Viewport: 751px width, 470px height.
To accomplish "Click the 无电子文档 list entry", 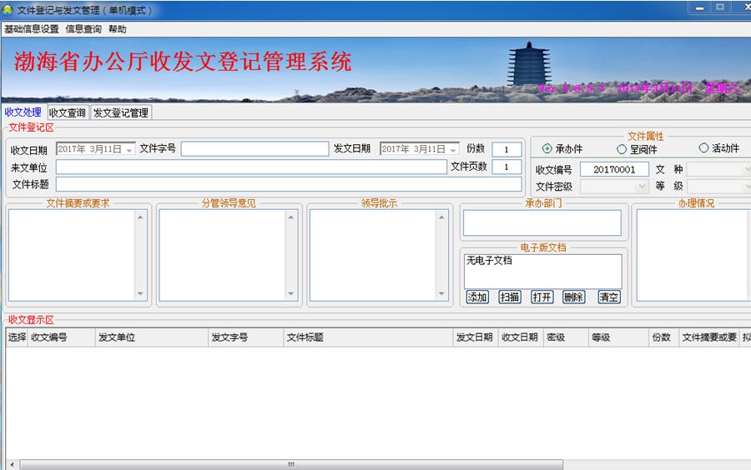I will click(490, 261).
